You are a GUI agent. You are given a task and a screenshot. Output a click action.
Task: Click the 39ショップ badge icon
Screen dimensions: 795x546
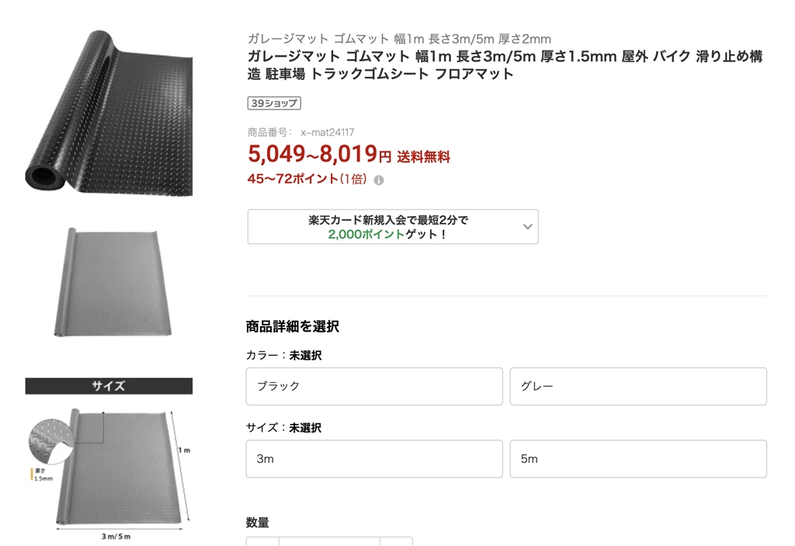pos(273,103)
